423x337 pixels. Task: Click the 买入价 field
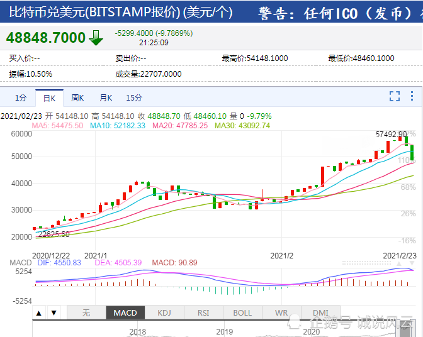(25, 58)
